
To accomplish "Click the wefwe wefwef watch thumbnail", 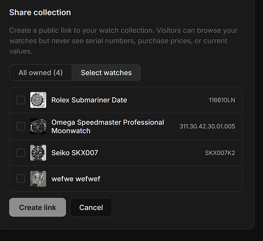I will pyautogui.click(x=38, y=179).
